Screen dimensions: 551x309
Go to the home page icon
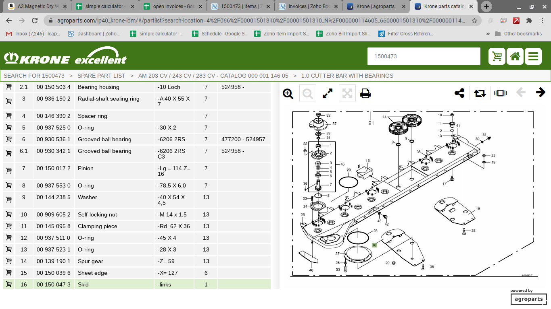tap(515, 56)
